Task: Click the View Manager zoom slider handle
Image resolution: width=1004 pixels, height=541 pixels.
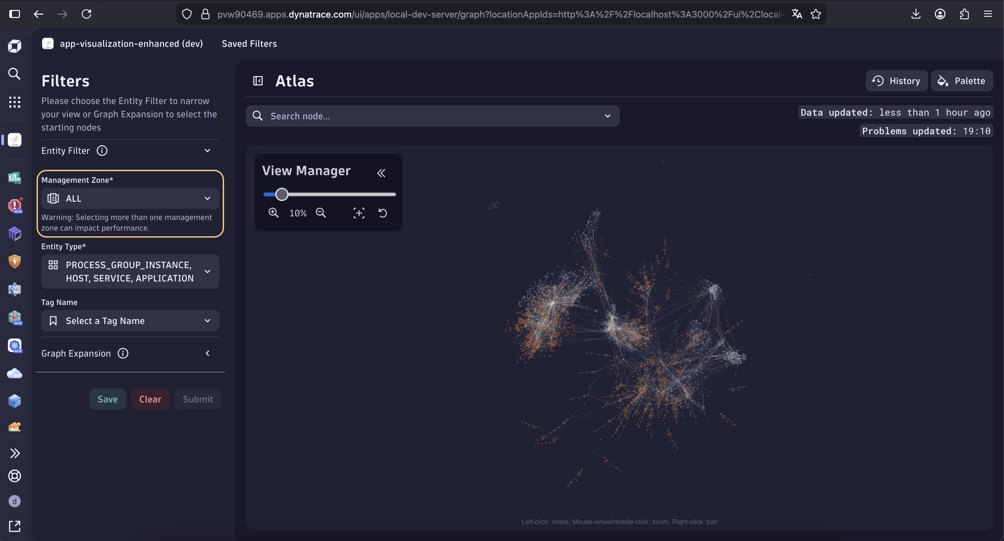Action: point(281,194)
